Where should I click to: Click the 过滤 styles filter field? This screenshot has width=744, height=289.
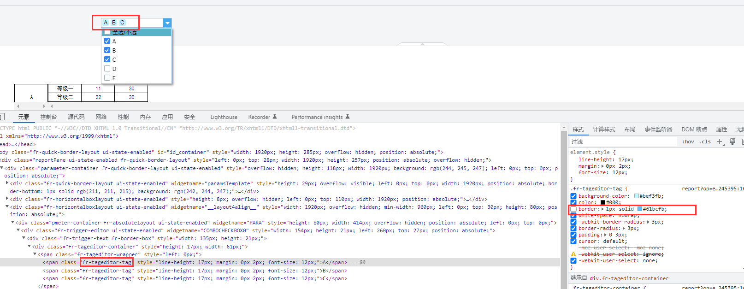623,142
